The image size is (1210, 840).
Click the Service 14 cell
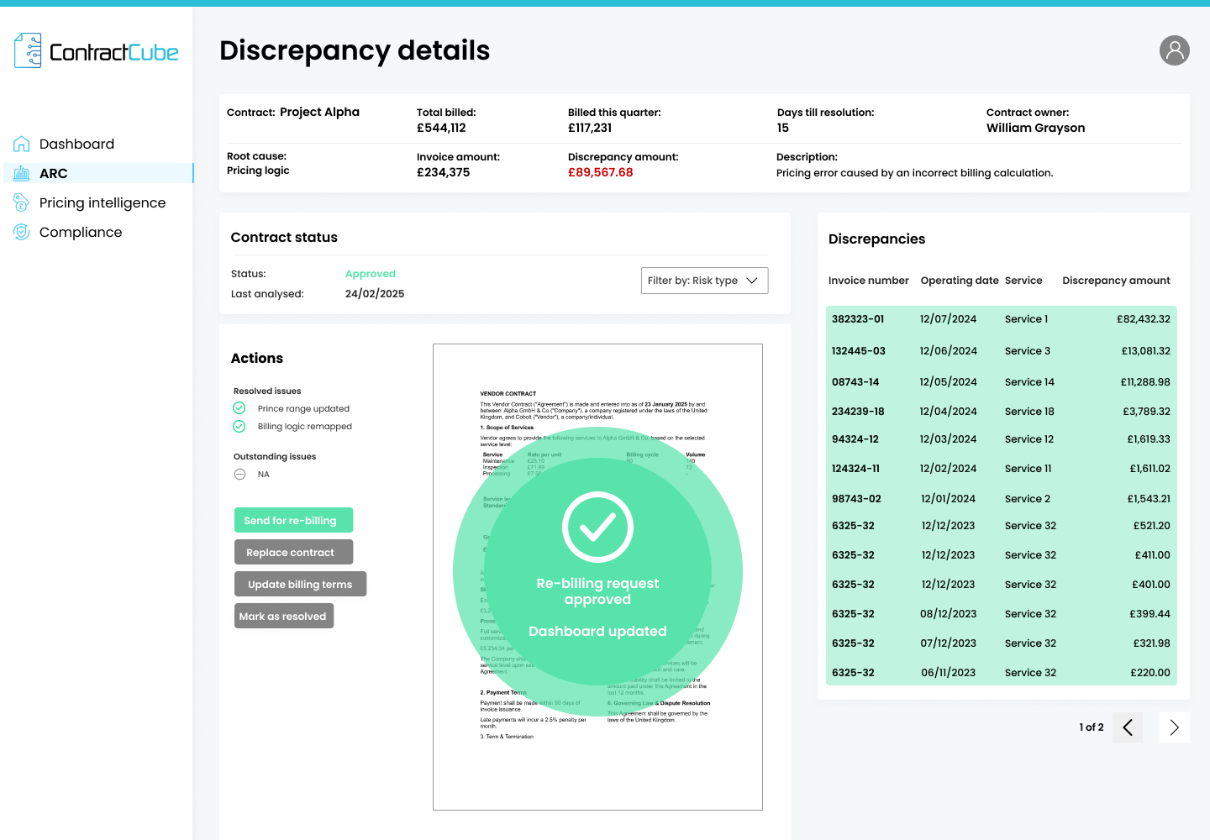pyautogui.click(x=1029, y=382)
